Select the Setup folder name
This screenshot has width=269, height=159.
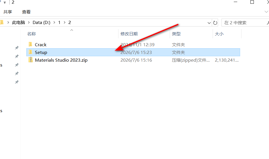(x=41, y=52)
